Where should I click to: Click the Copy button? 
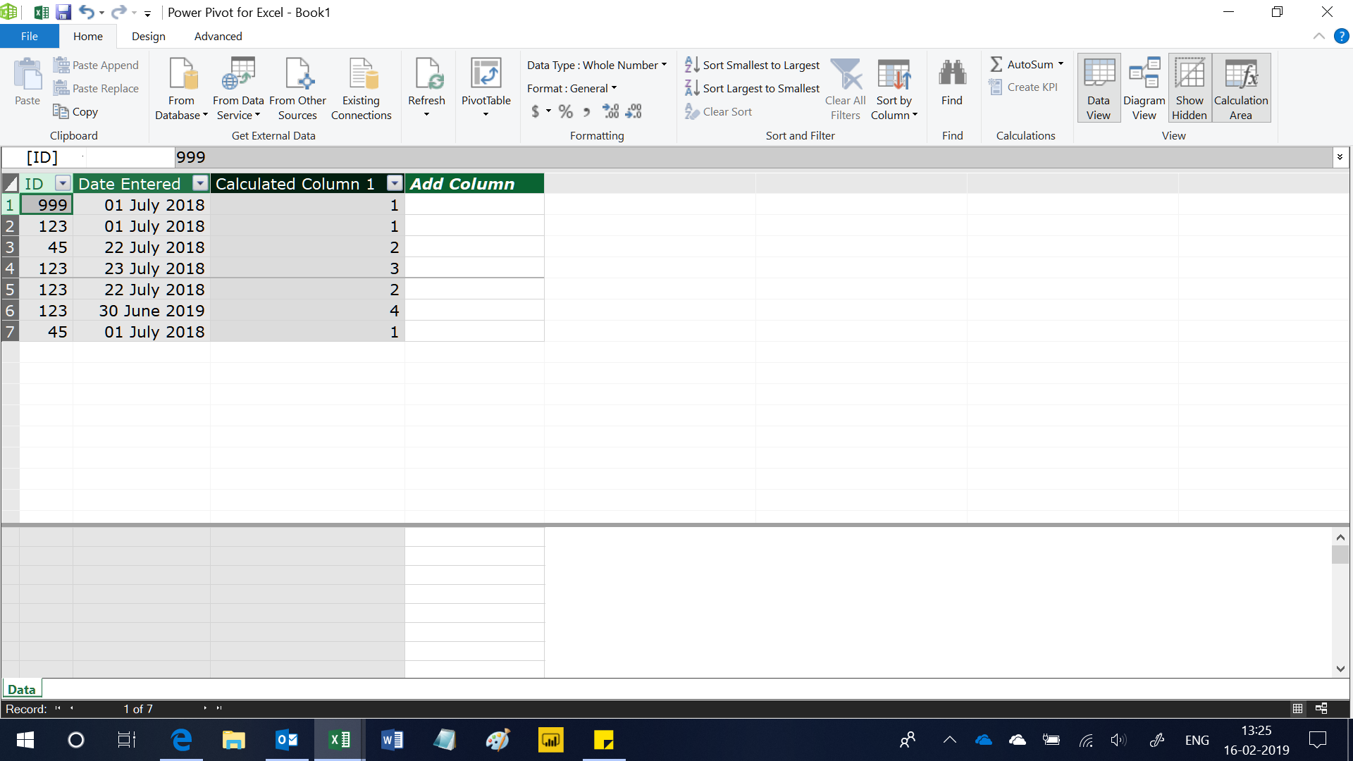point(75,111)
